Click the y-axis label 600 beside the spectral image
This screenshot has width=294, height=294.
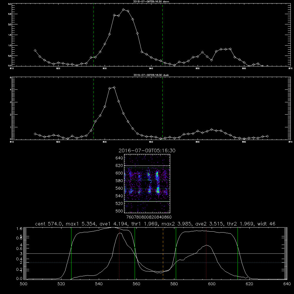click(x=119, y=173)
